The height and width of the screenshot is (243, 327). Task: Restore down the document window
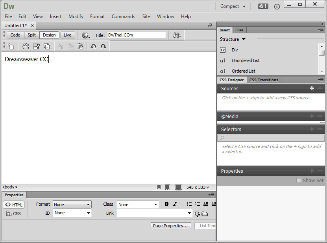[210, 26]
